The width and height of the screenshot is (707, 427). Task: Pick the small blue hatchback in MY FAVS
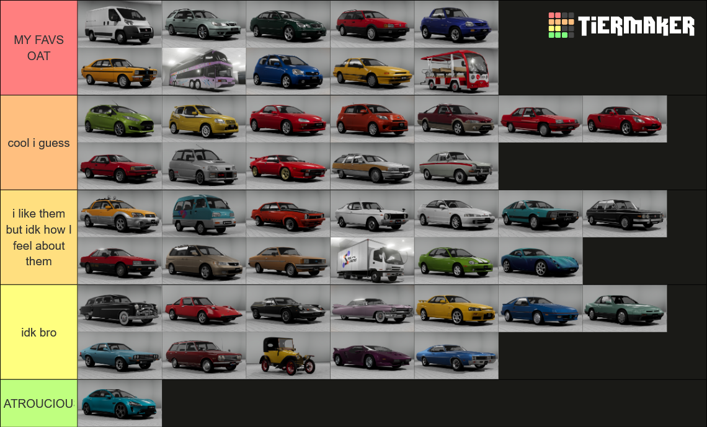[x=288, y=71]
